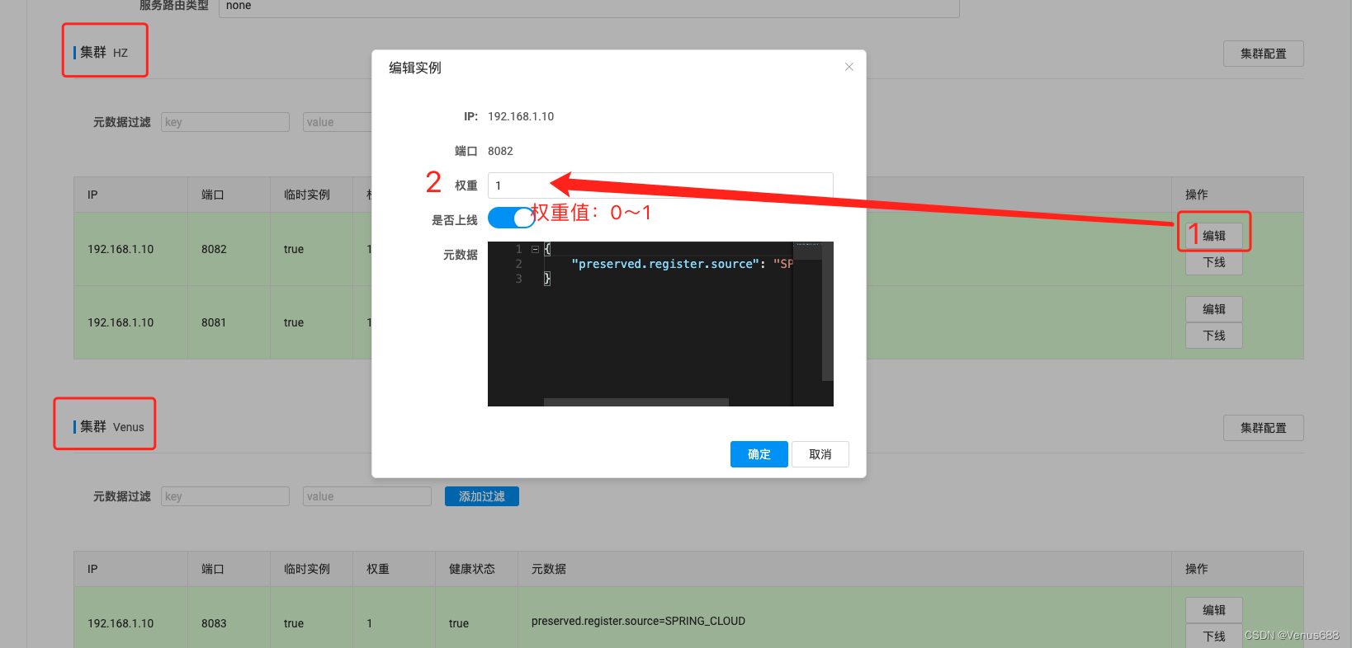The width and height of the screenshot is (1352, 648).
Task: Click 下线 for the port 8081 instance
Action: coord(1214,336)
